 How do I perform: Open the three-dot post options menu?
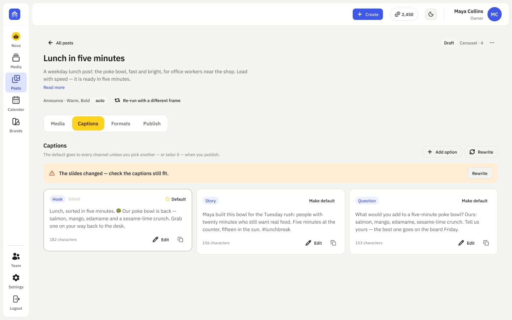tap(492, 43)
